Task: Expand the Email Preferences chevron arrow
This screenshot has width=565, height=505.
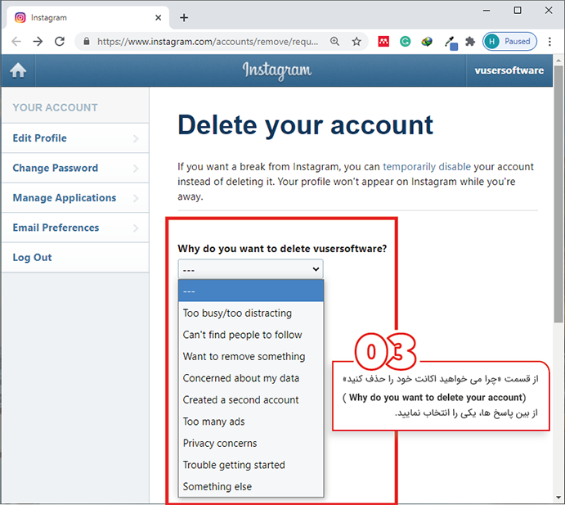Action: (x=136, y=228)
